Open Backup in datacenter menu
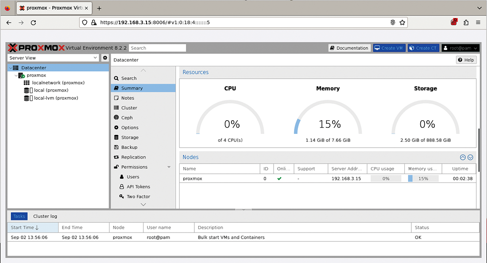 point(143,147)
